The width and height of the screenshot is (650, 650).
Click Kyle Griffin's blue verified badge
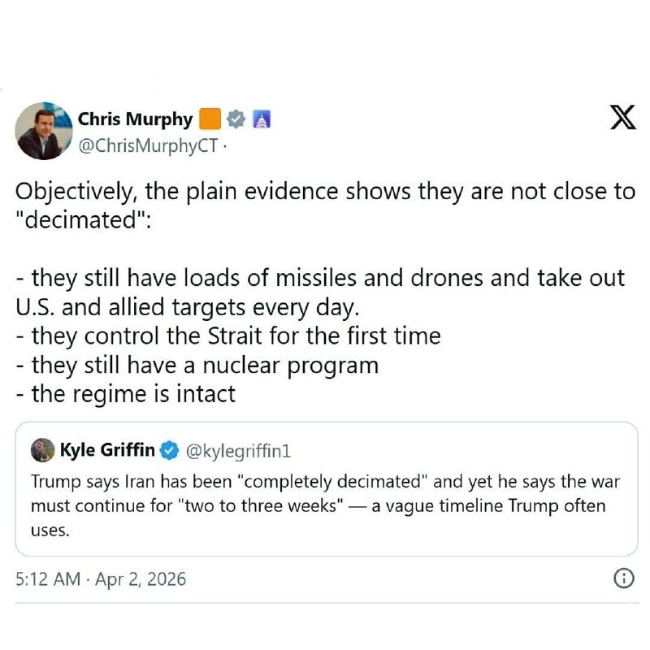(171, 449)
